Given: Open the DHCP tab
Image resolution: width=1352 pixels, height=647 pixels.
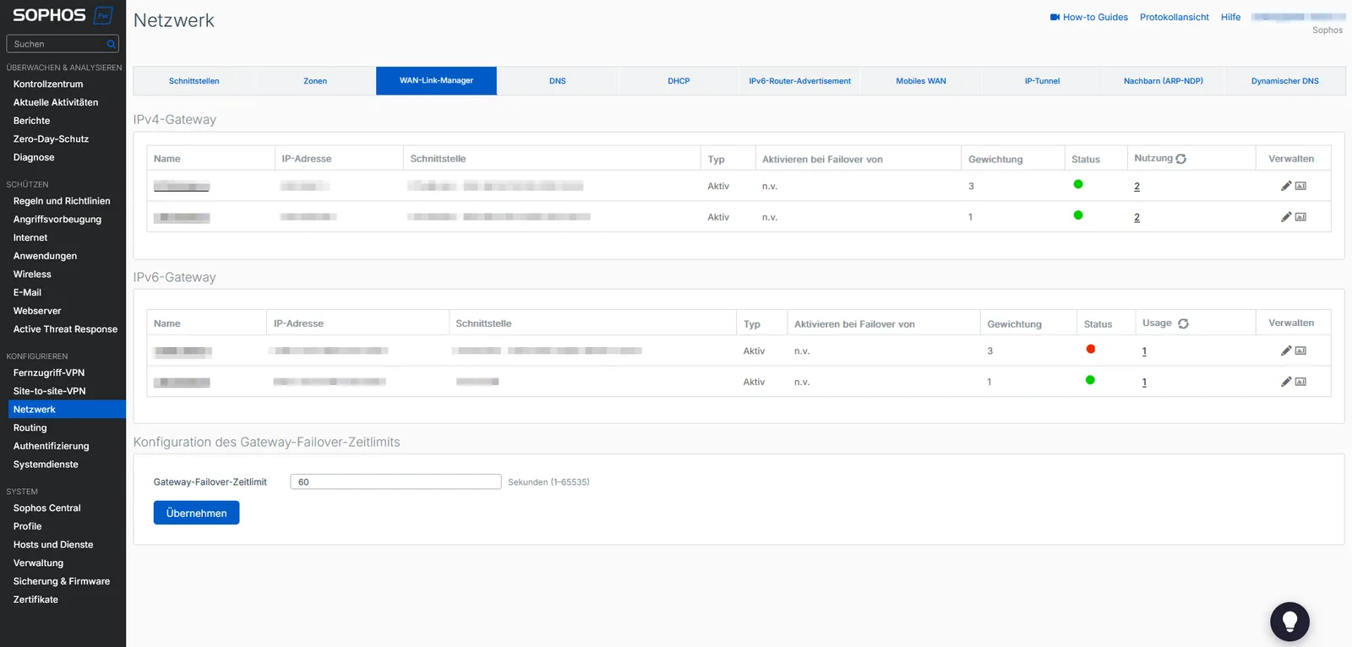Looking at the screenshot, I should 678,81.
